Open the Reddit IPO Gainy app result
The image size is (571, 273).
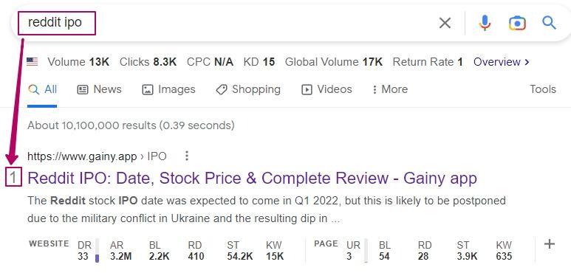click(252, 179)
